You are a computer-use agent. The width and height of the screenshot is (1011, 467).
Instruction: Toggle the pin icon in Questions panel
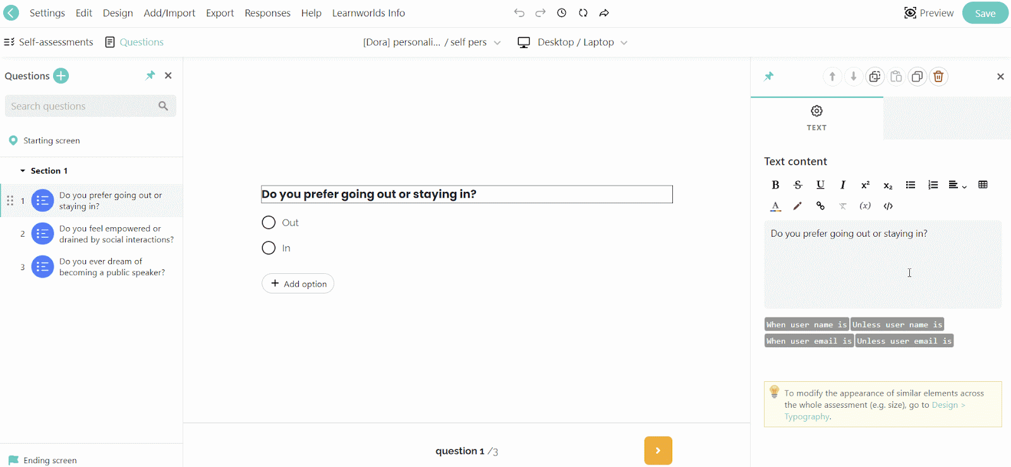[150, 76]
